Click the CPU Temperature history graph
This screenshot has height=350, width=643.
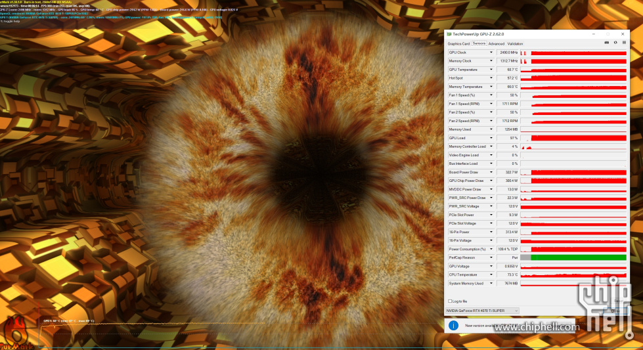[x=573, y=275]
